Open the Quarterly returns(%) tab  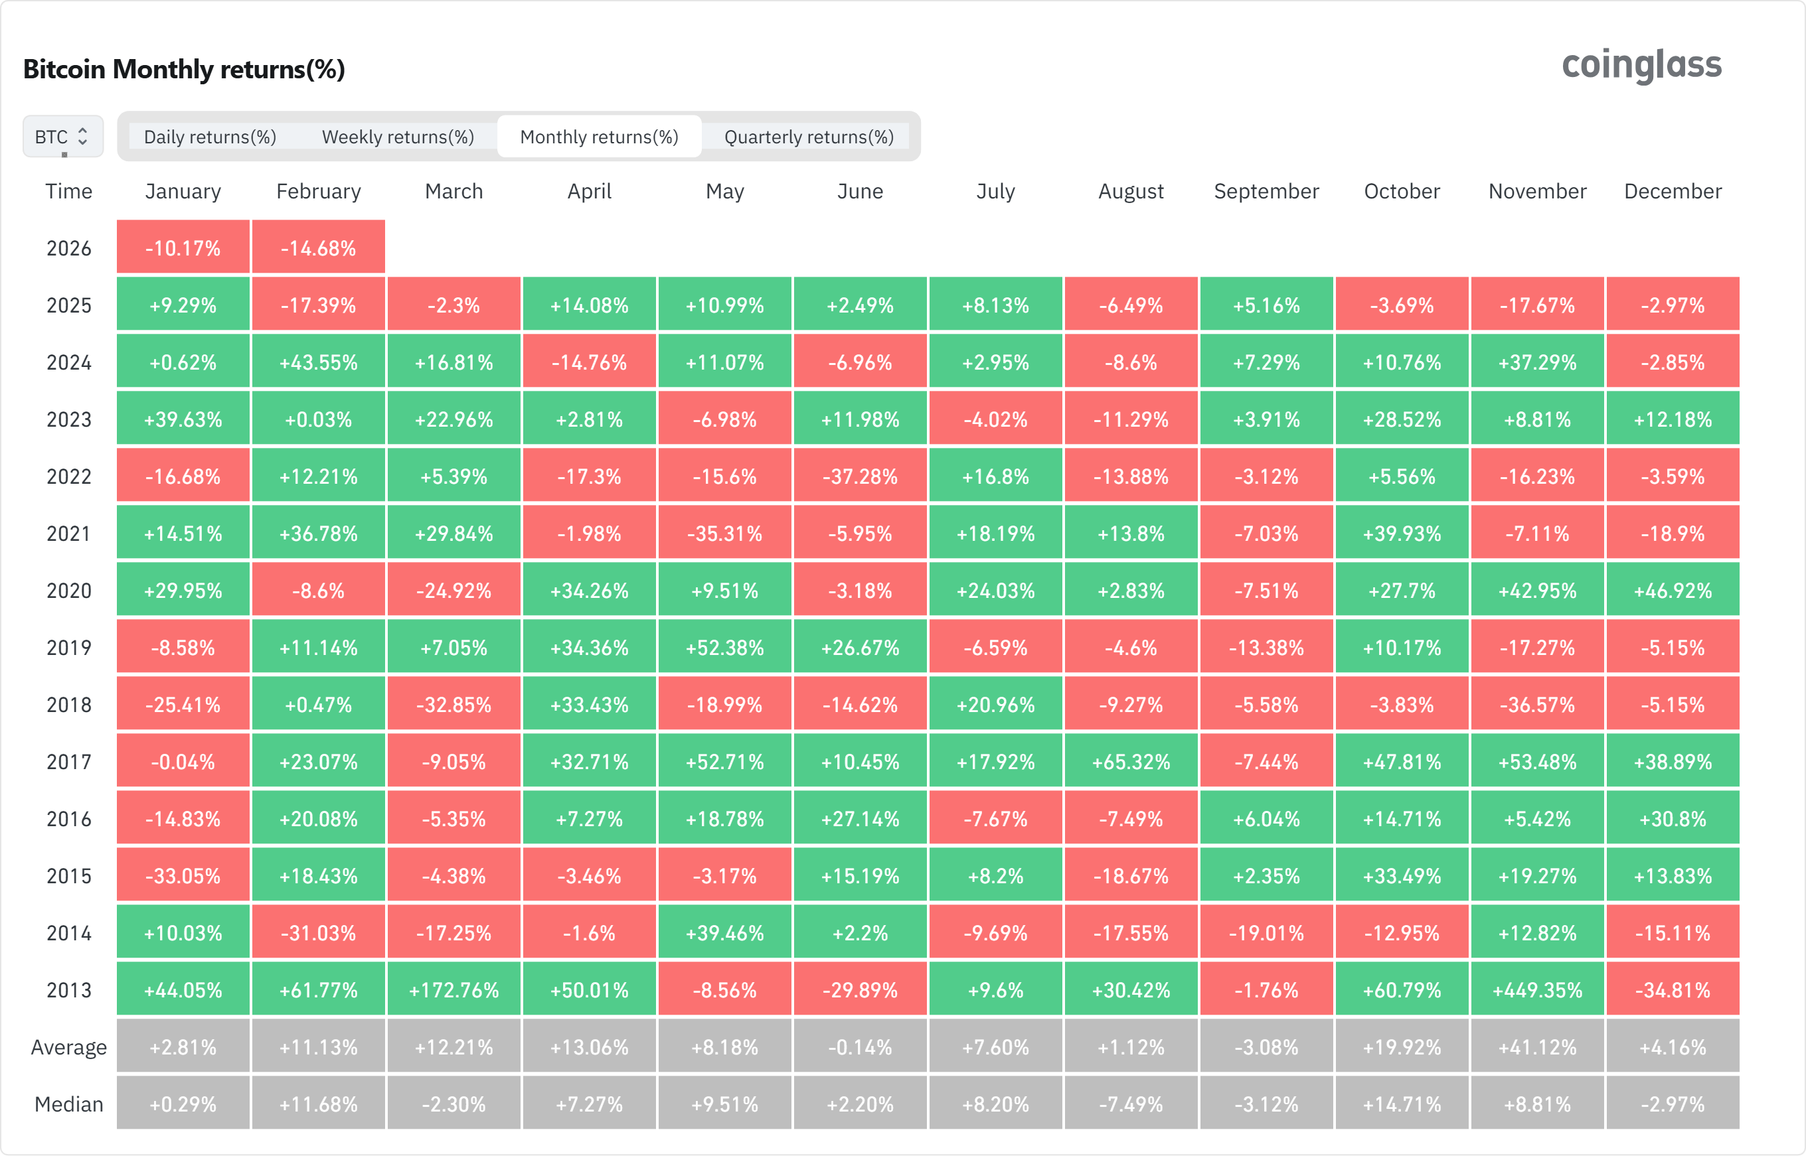pos(809,137)
